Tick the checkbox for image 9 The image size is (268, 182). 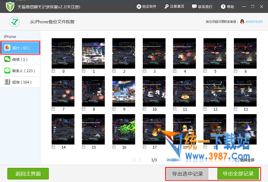click(x=114, y=109)
